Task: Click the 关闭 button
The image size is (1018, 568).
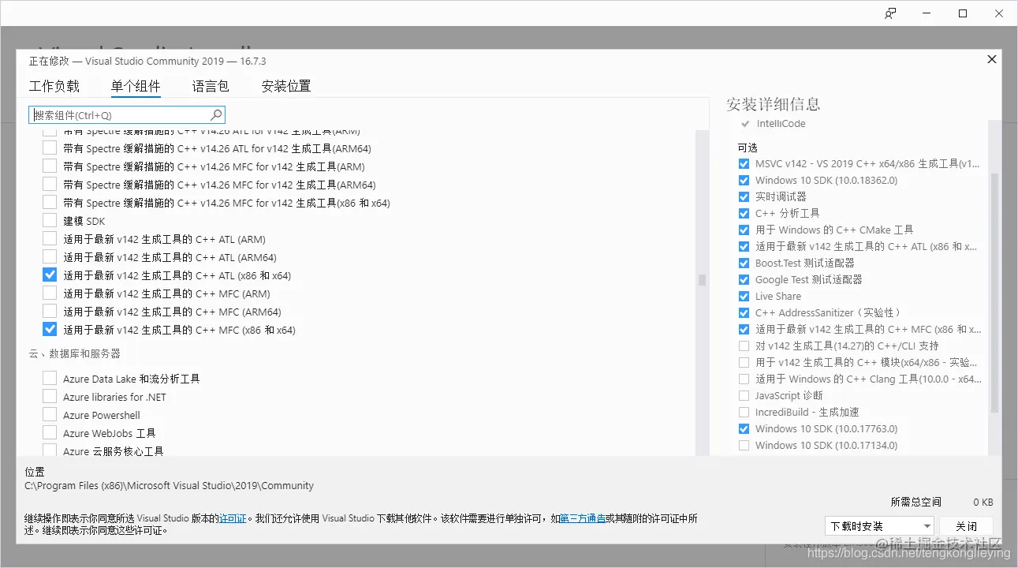Action: [x=966, y=526]
